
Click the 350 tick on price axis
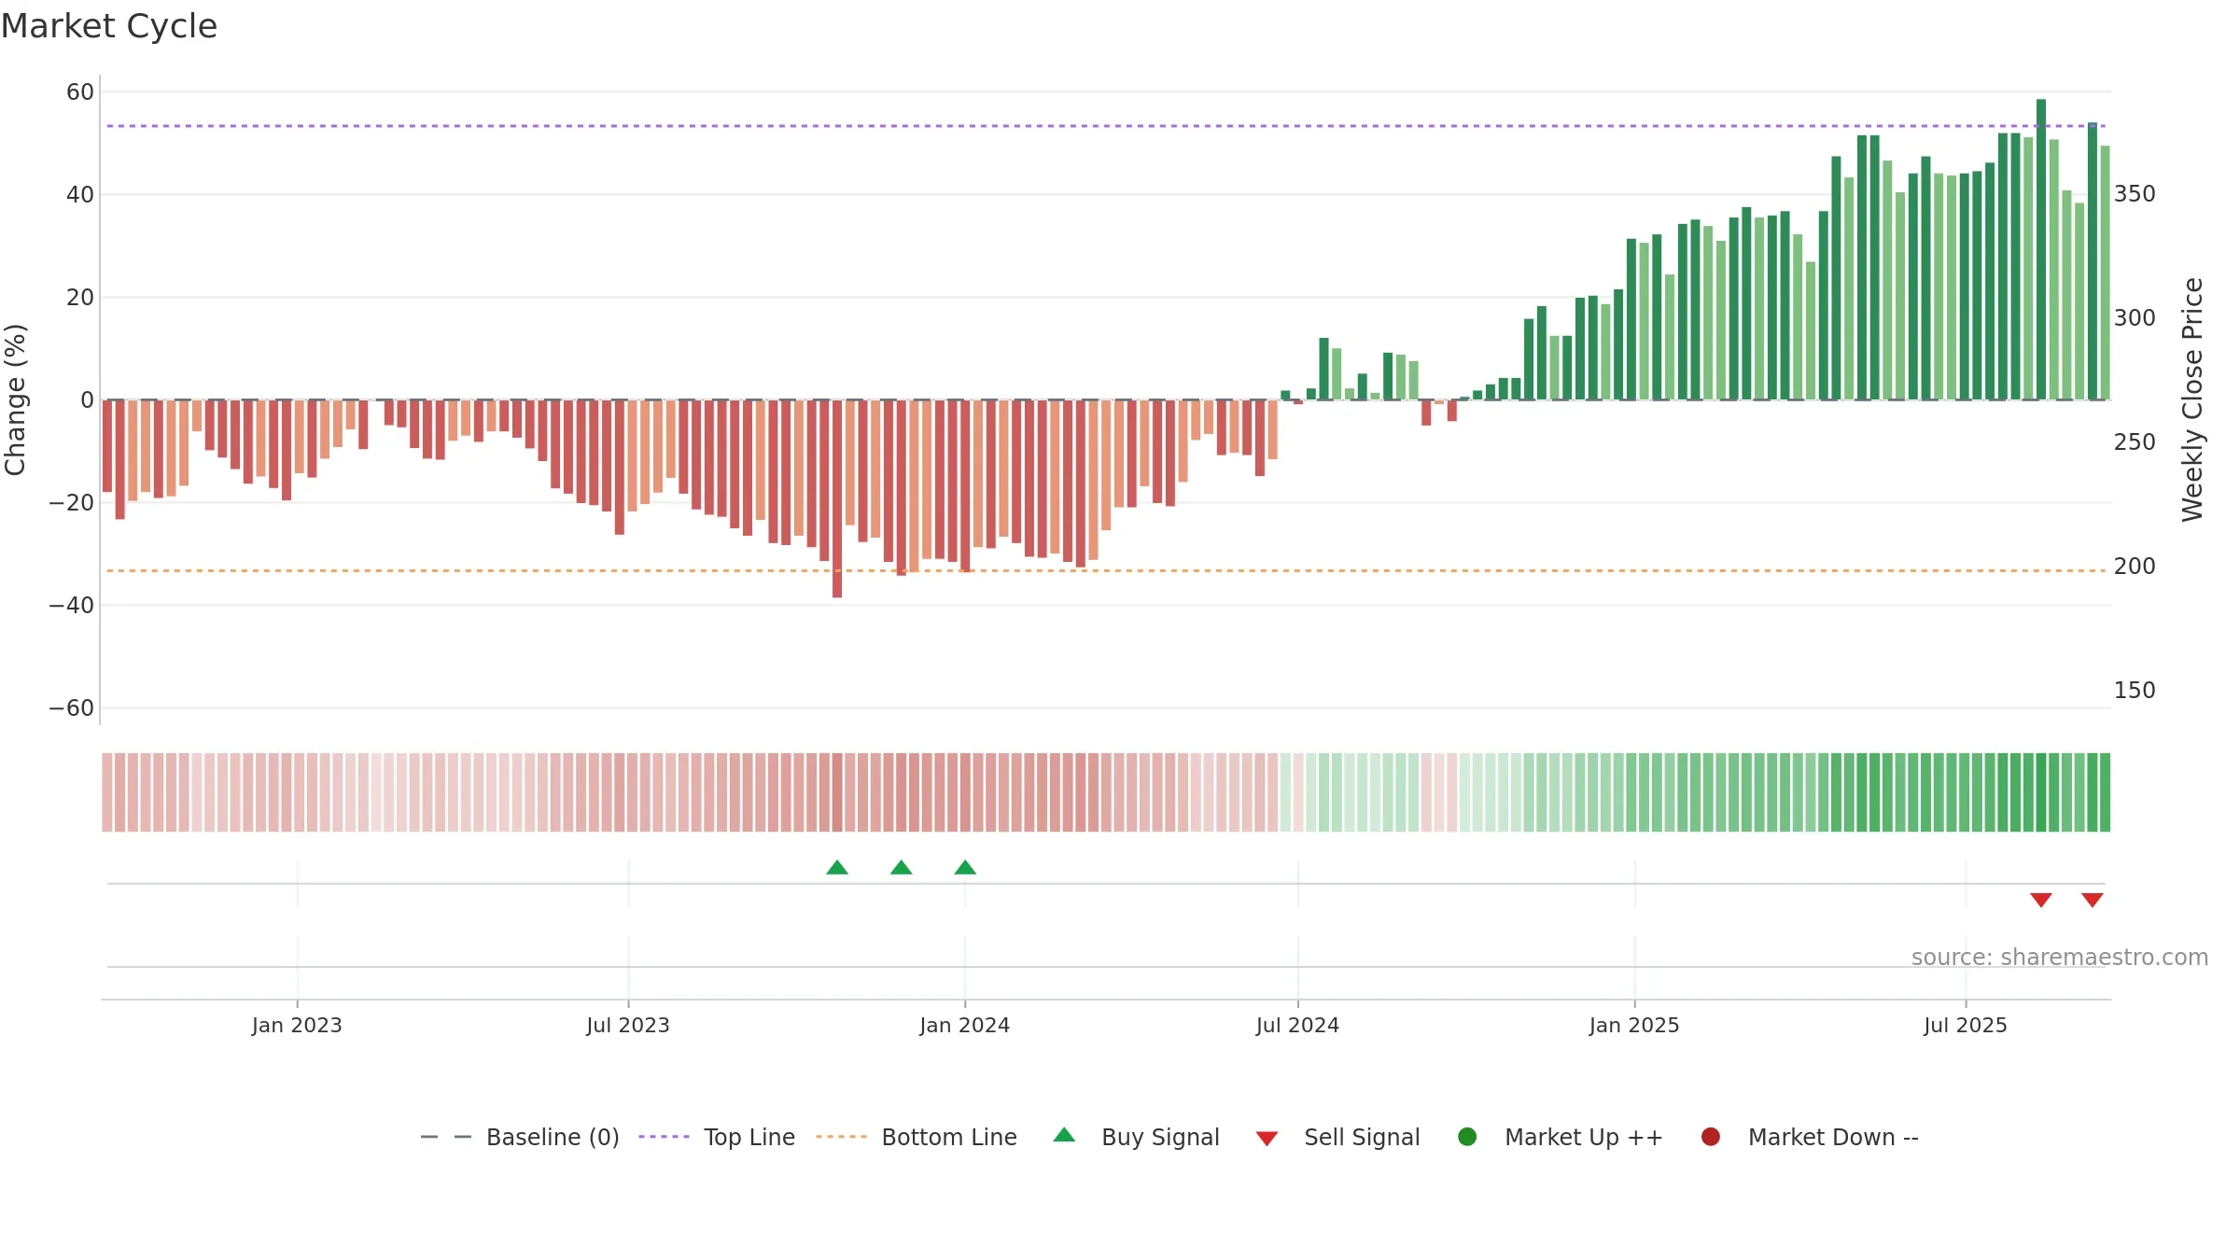(2135, 193)
